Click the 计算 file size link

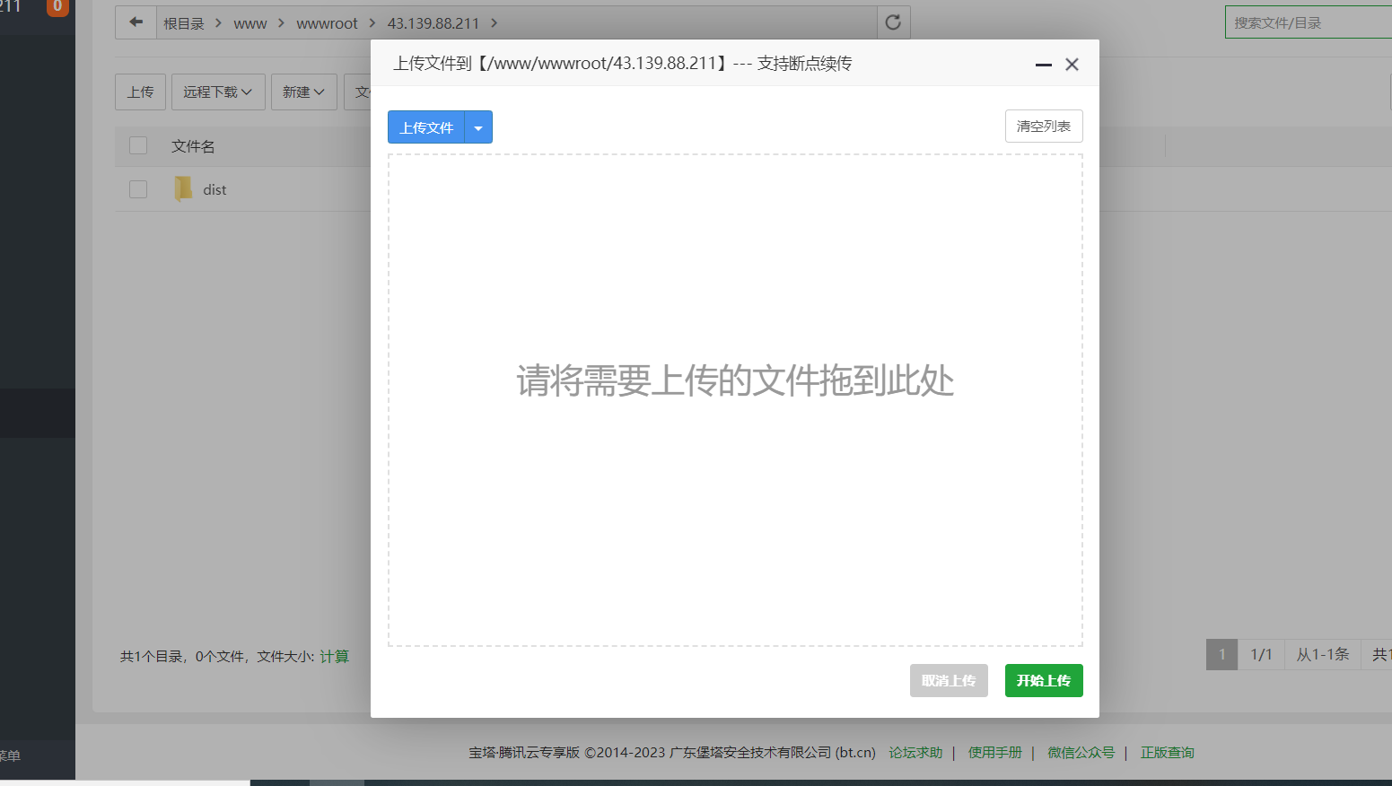[x=335, y=657]
